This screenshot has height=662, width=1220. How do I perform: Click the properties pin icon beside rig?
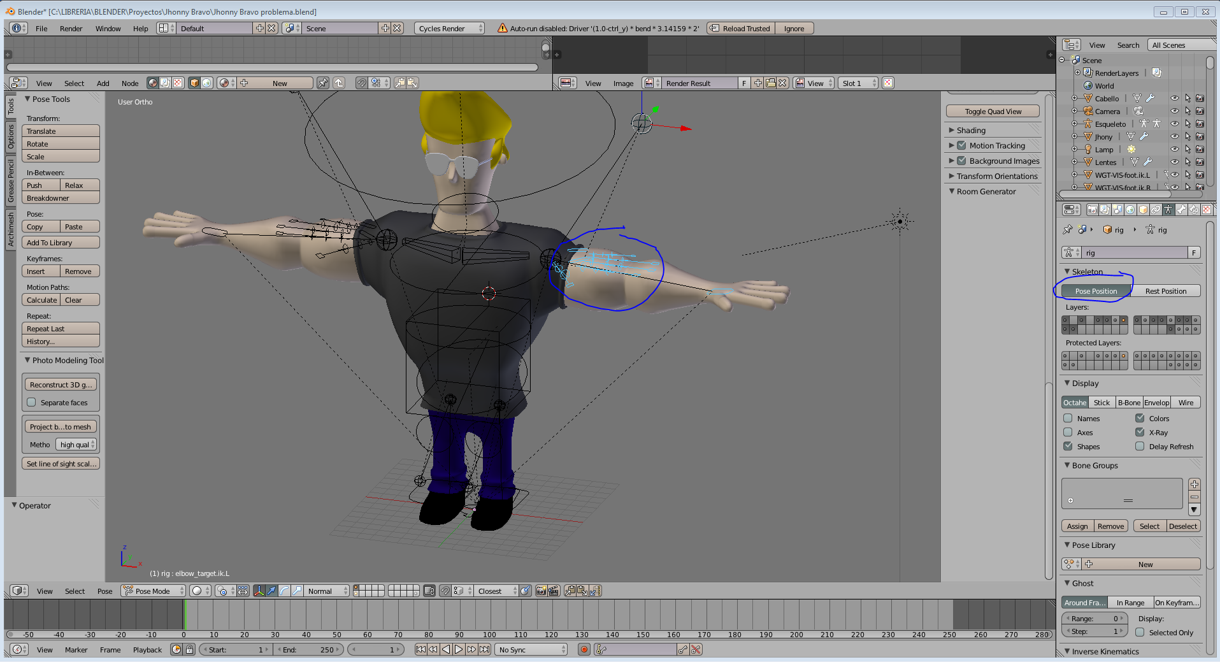(x=1068, y=229)
